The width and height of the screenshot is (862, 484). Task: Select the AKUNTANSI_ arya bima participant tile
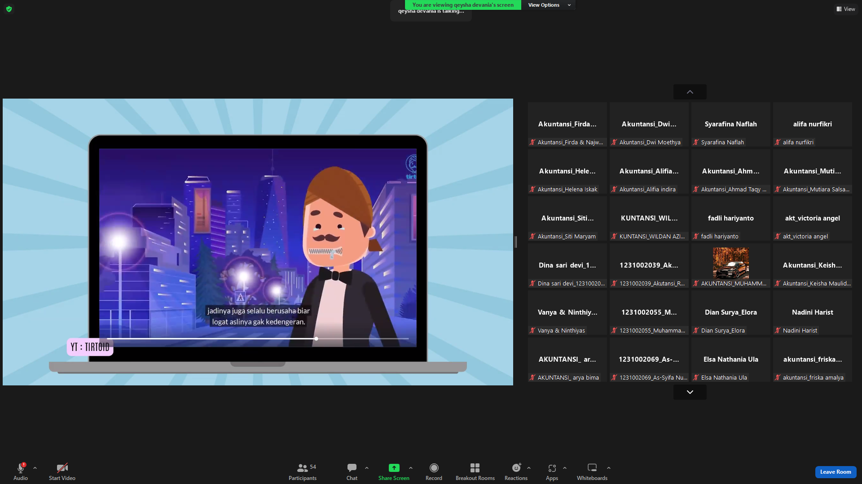click(567, 359)
